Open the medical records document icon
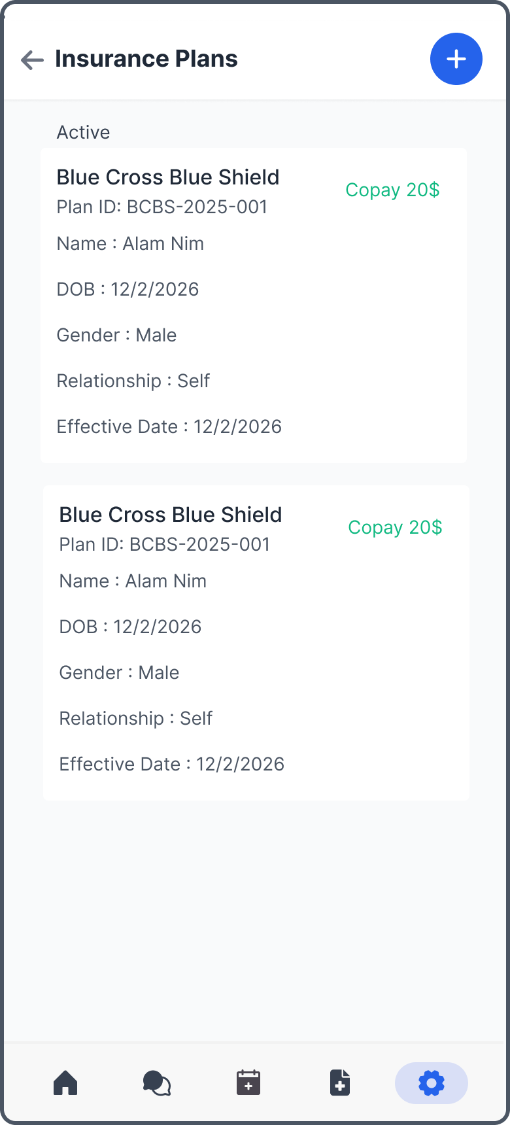 [340, 1083]
